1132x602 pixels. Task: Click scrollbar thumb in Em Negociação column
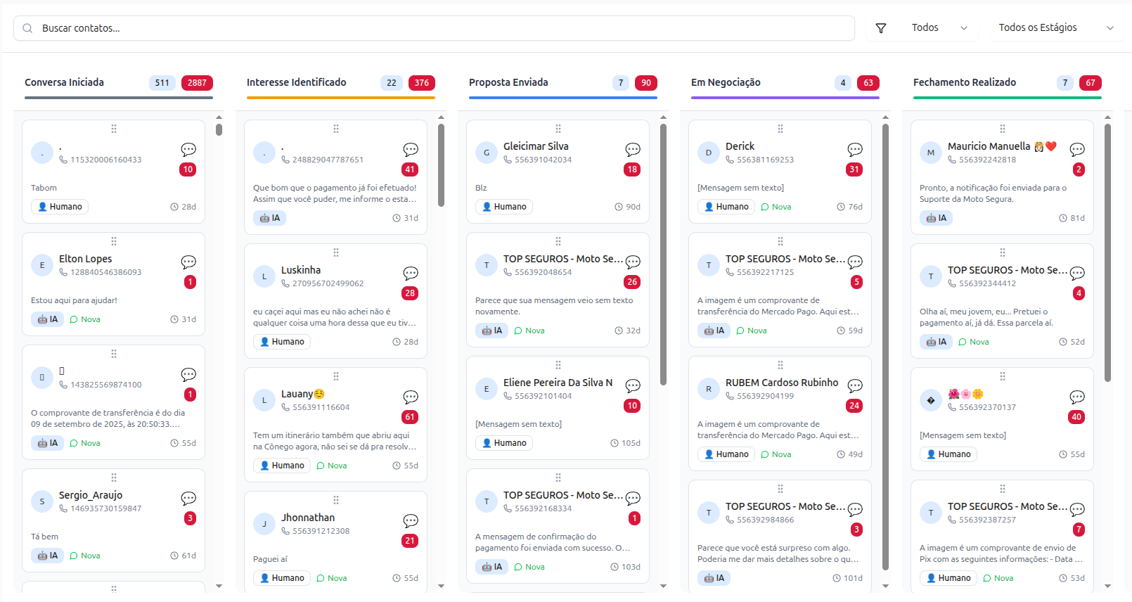click(885, 347)
